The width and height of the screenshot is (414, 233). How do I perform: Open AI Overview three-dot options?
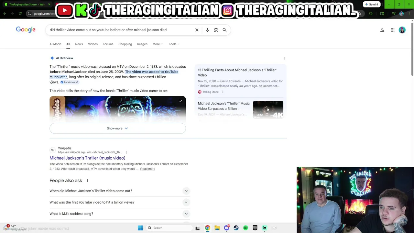tap(285, 58)
